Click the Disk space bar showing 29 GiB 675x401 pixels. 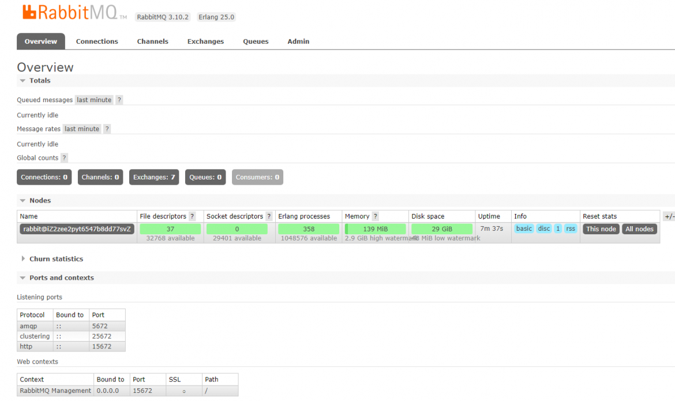click(x=442, y=228)
